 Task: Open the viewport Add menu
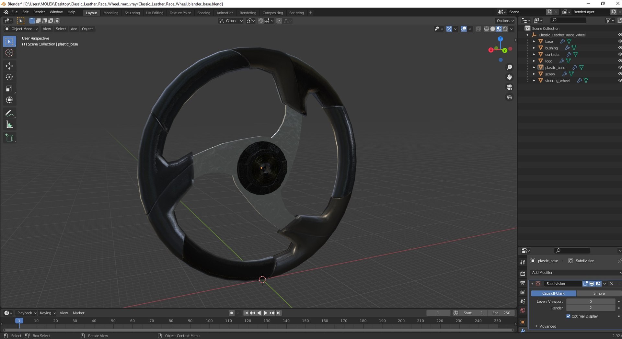74,29
